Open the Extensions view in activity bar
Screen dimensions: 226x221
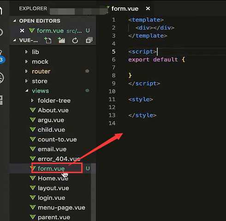coord(1,100)
